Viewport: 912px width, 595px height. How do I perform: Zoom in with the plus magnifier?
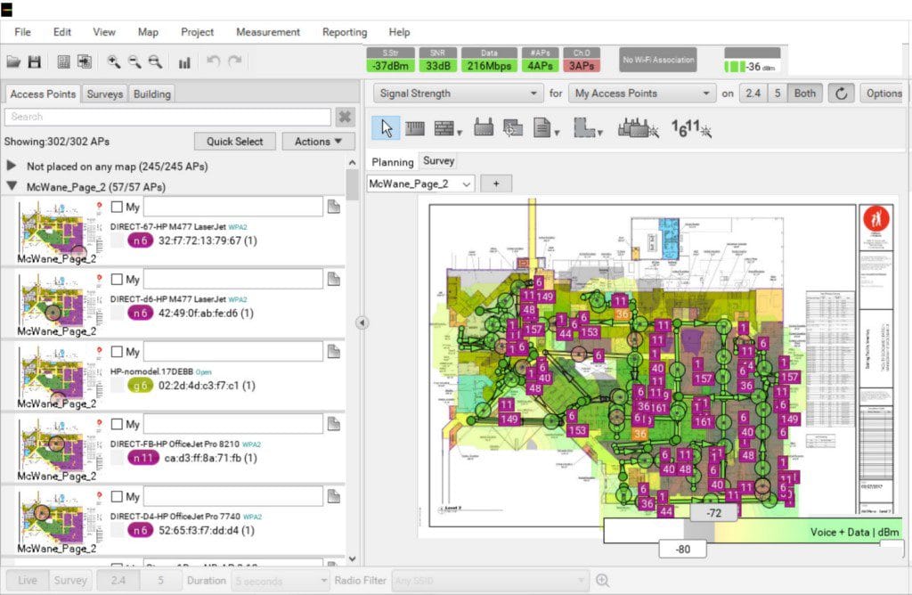(x=114, y=61)
